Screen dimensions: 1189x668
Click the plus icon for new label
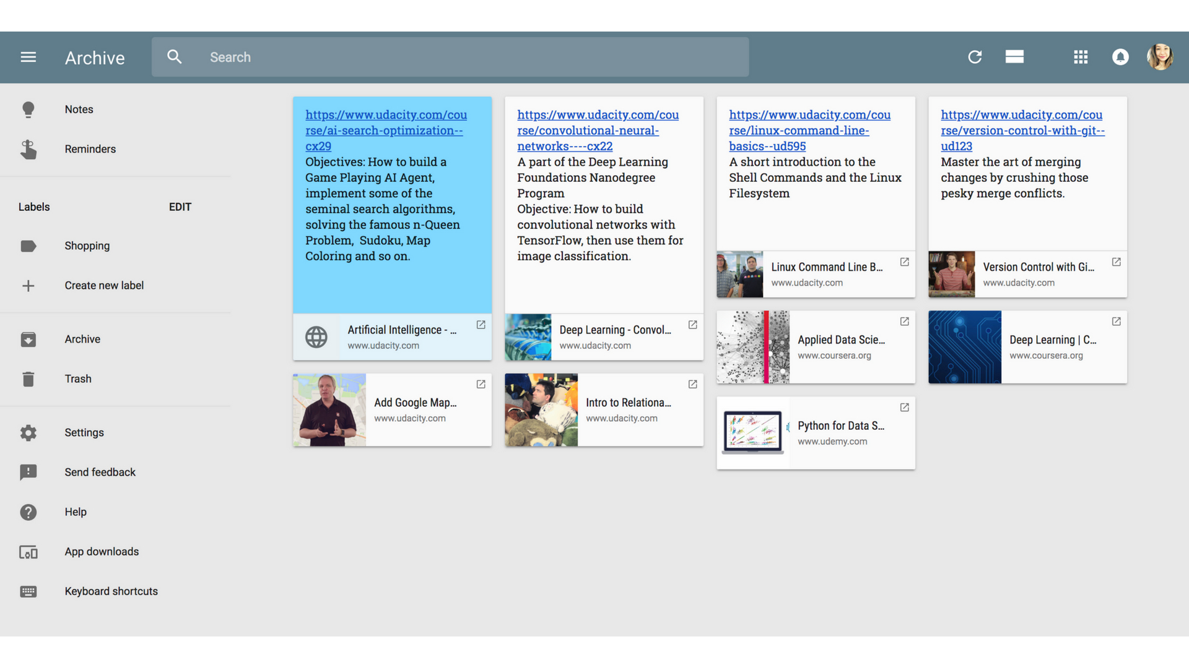[x=28, y=286]
